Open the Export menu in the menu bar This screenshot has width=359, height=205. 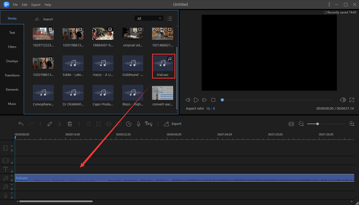(x=36, y=5)
